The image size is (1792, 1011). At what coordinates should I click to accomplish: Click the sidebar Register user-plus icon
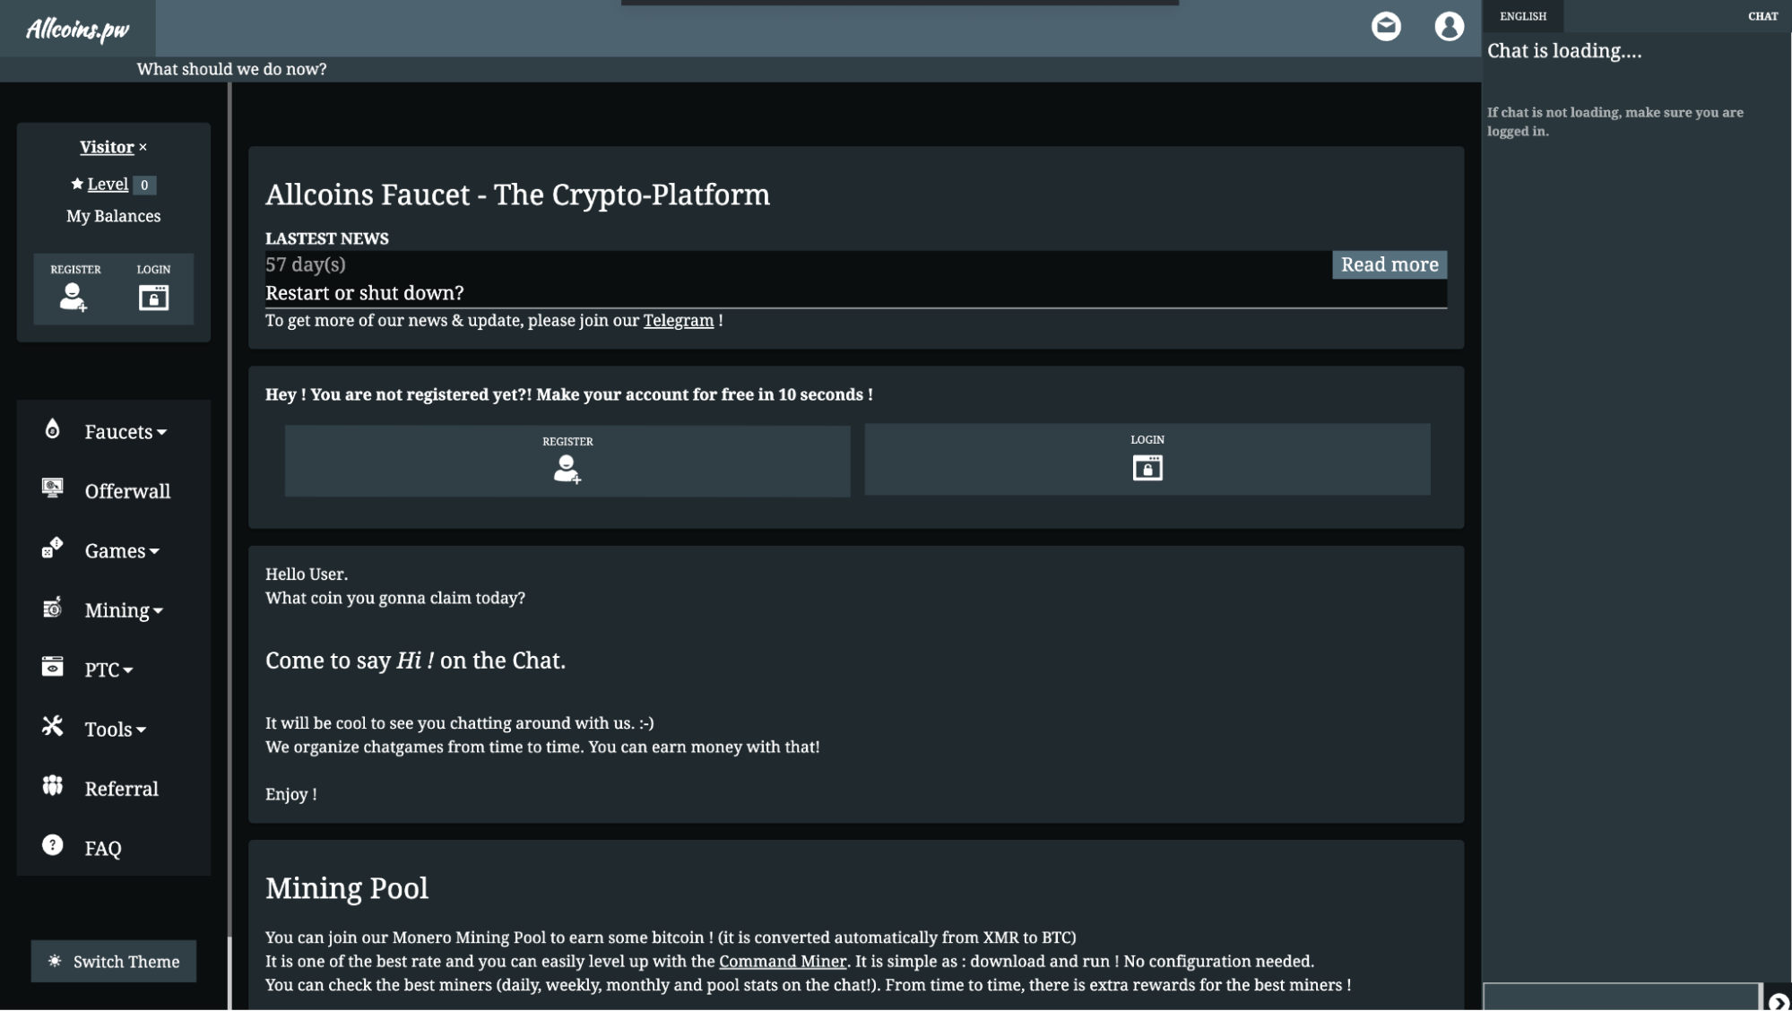[74, 297]
